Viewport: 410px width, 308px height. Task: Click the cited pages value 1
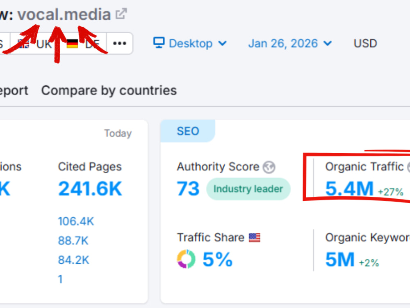tap(60, 279)
